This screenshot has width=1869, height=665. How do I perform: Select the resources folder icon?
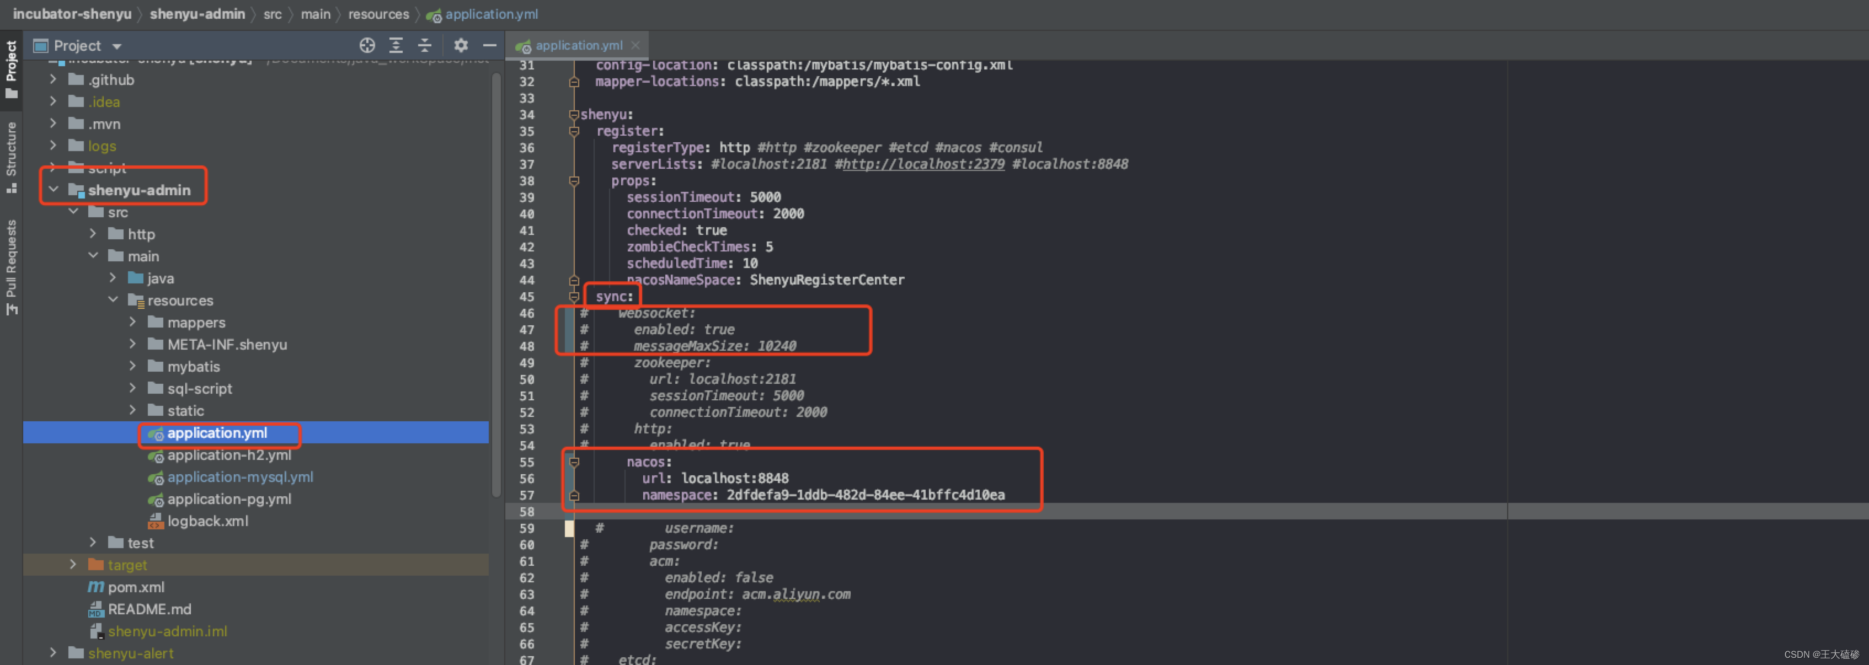(x=136, y=300)
